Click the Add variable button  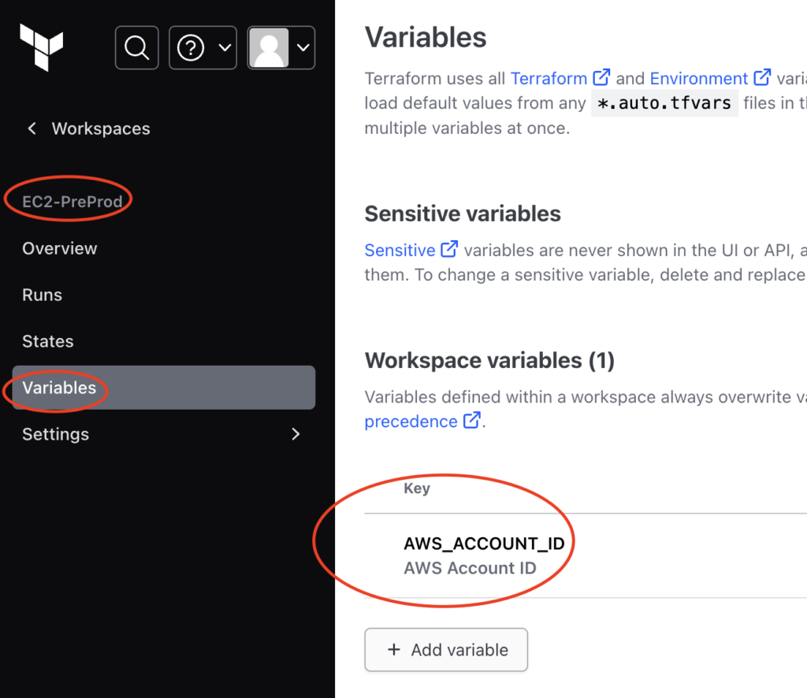click(x=446, y=650)
